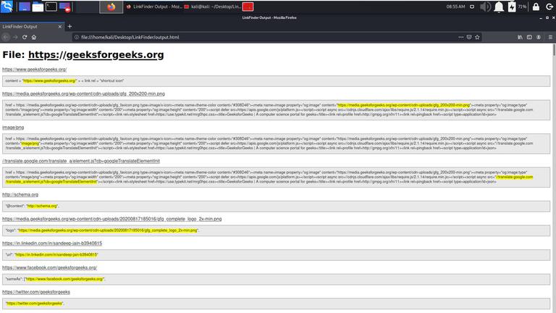Image resolution: width=556 pixels, height=313 pixels.
Task: Click highlighted https://www.geeksforgeeks.org in content snippet
Action: click(x=49, y=81)
